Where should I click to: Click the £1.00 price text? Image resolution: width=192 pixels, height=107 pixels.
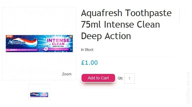[x=89, y=63]
